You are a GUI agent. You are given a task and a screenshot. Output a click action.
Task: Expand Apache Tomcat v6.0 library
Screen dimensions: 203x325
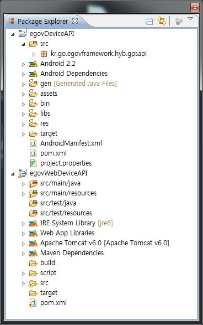23,244
